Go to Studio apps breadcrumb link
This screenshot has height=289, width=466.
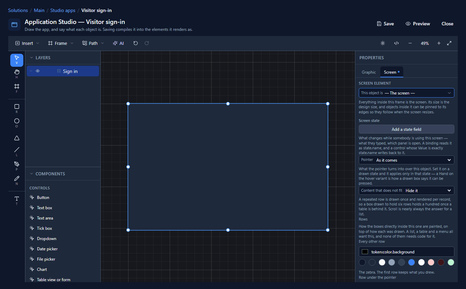(63, 10)
